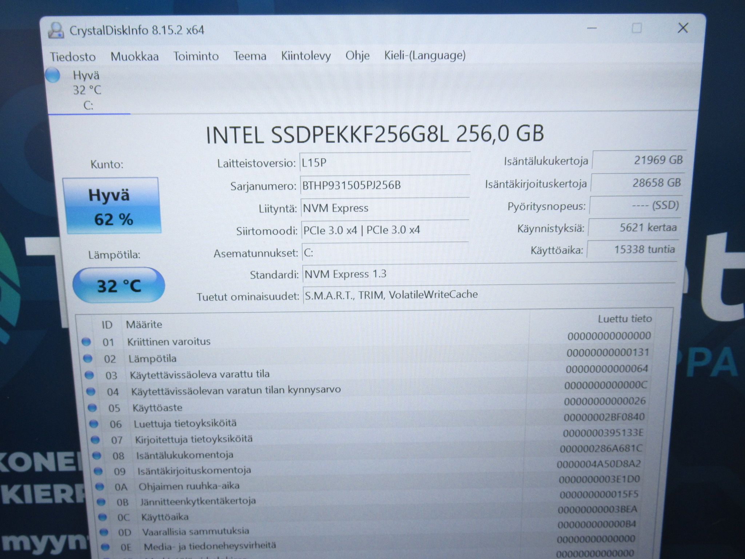Screen dimensions: 745x559
Task: Select the C: drive tab showing Hyvä 32 °C
Action: coord(88,90)
